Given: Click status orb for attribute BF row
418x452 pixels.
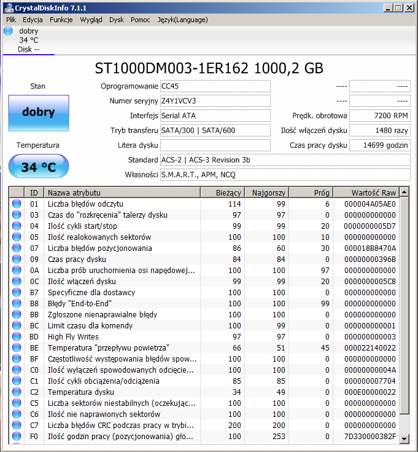Looking at the screenshot, I should point(17,359).
